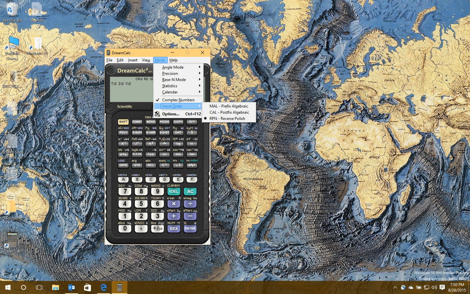The image size is (470, 294).
Task: Click the DATE key
Action: pos(123,165)
